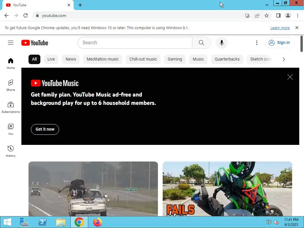304x228 pixels.
Task: Click the YouTube logo
Action: click(35, 43)
